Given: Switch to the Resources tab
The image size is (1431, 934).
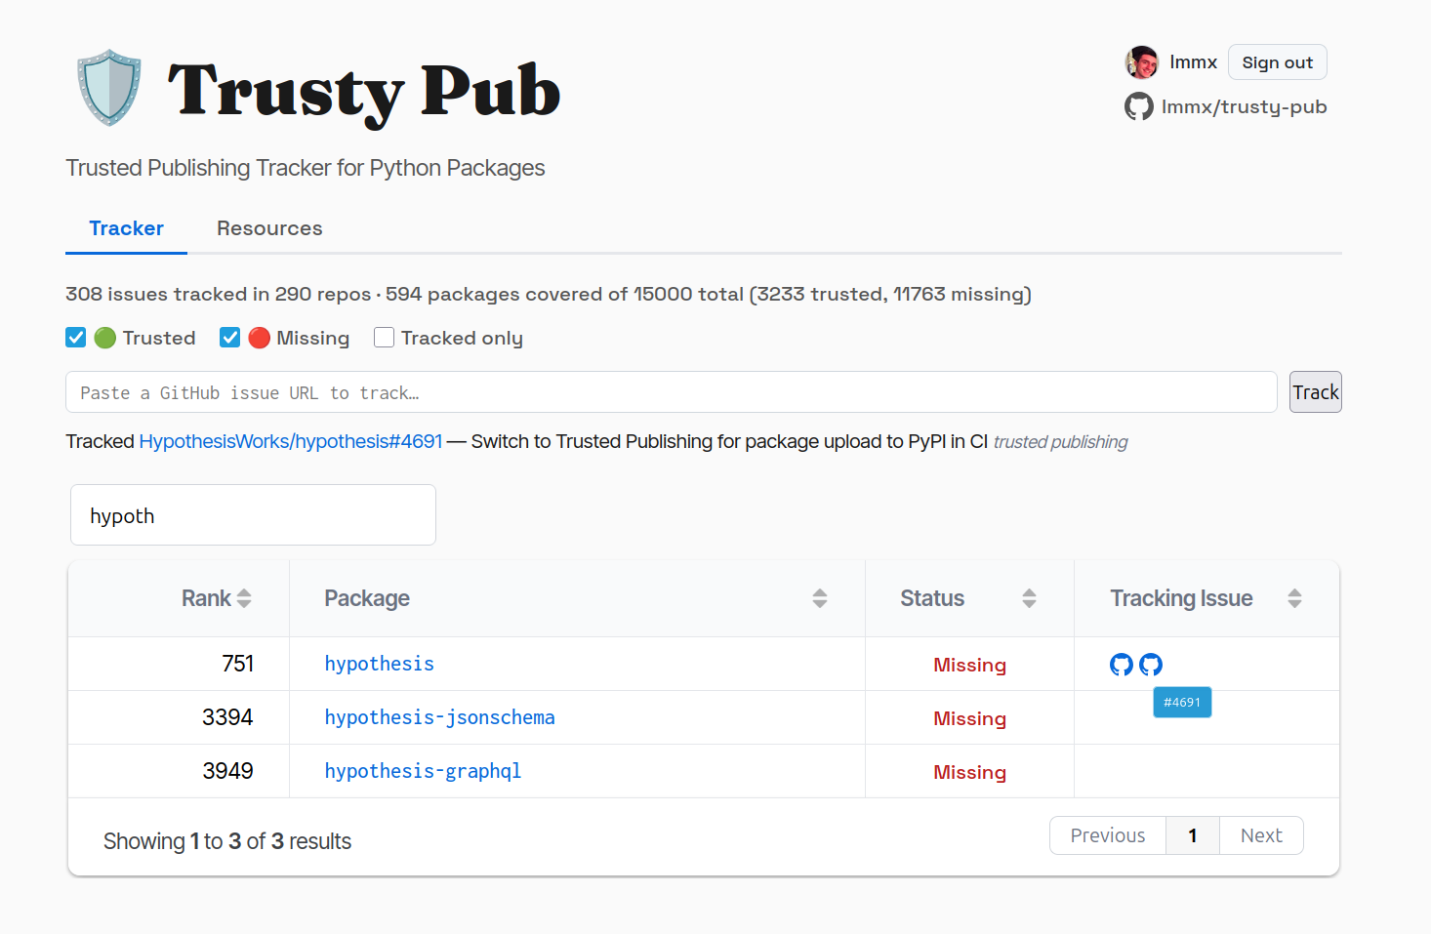Looking at the screenshot, I should (269, 228).
